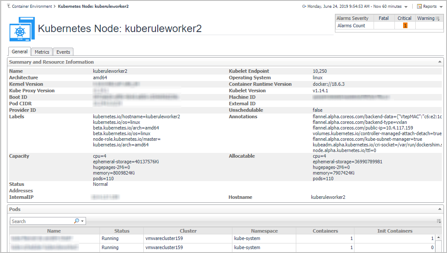Screen dimensions: 447x253
Task: Sort Pods table by Namespace column
Action: [x=264, y=231]
